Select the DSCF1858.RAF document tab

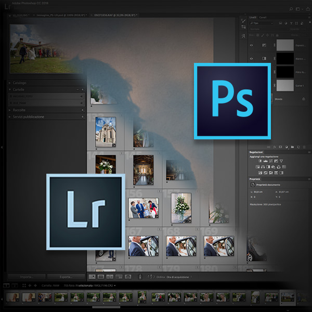(115, 15)
